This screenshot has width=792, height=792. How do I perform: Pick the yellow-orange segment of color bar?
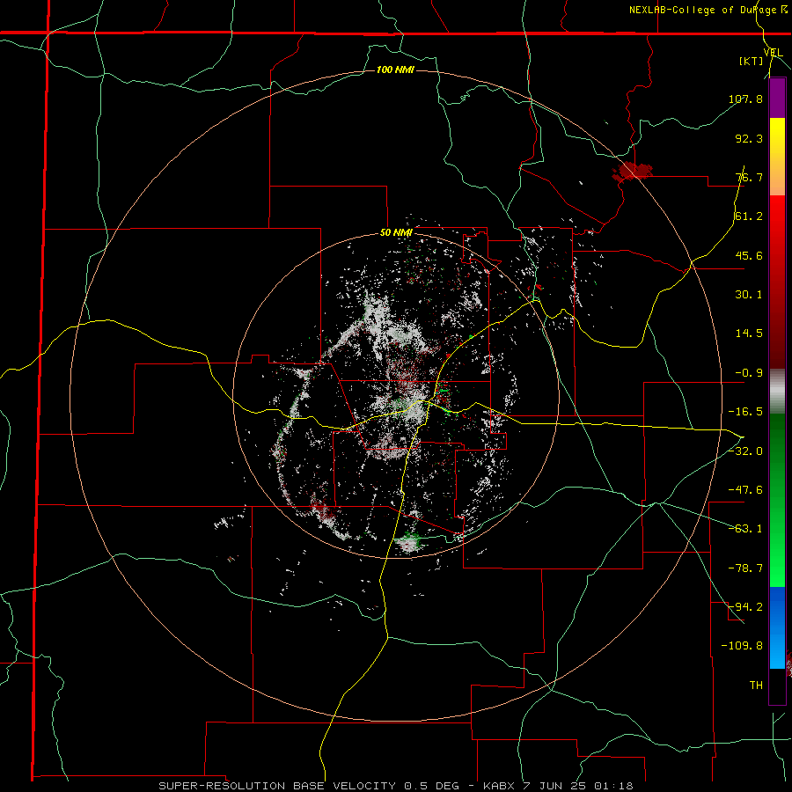777,157
